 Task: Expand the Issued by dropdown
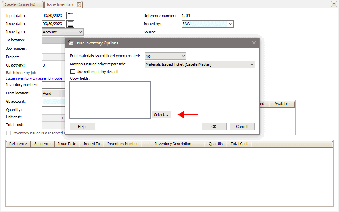[231, 24]
